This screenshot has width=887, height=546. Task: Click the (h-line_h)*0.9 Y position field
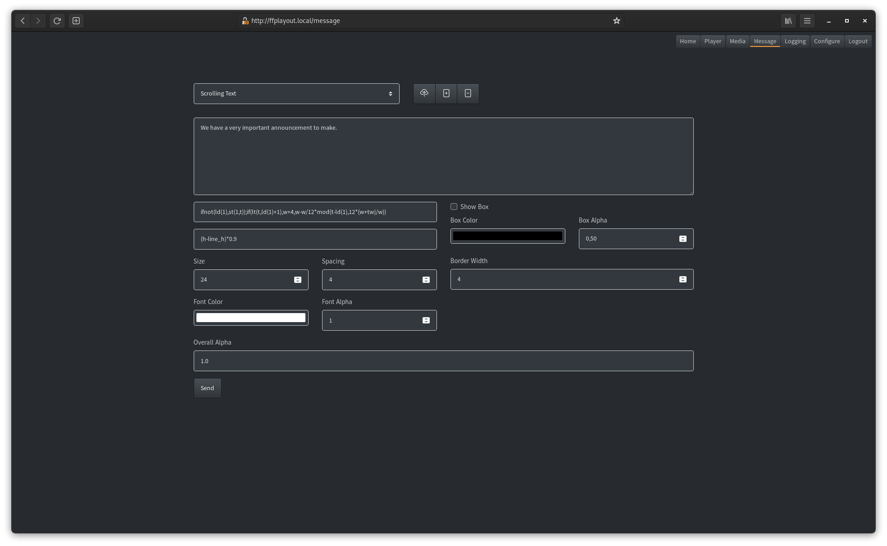(x=315, y=239)
